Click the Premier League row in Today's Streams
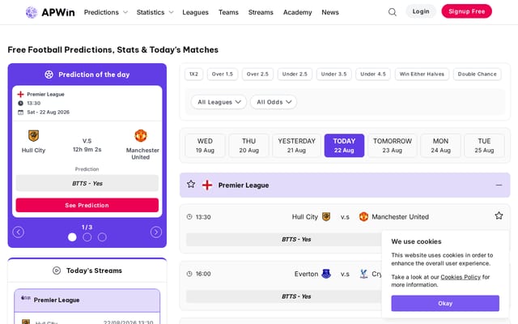 (x=87, y=301)
